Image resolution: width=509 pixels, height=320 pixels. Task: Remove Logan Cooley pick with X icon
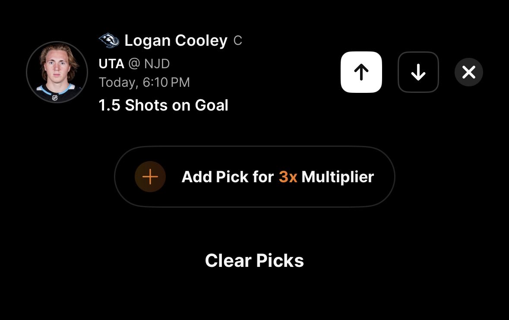click(x=469, y=72)
